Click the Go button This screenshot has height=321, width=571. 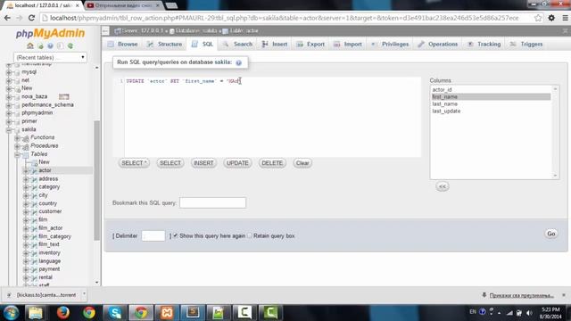[551, 234]
